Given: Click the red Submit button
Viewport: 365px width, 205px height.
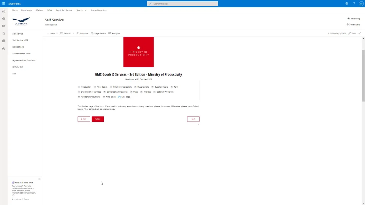Looking at the screenshot, I should click(x=98, y=119).
